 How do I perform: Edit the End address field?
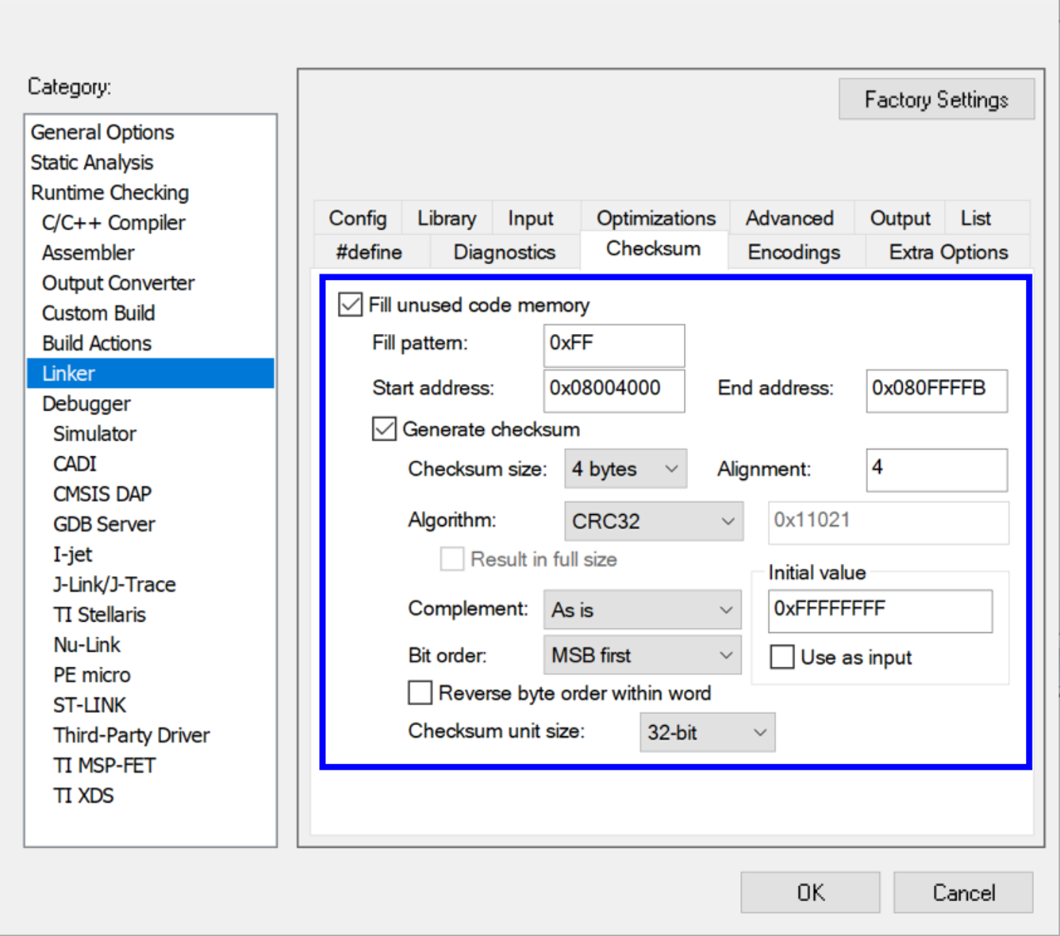click(x=936, y=390)
